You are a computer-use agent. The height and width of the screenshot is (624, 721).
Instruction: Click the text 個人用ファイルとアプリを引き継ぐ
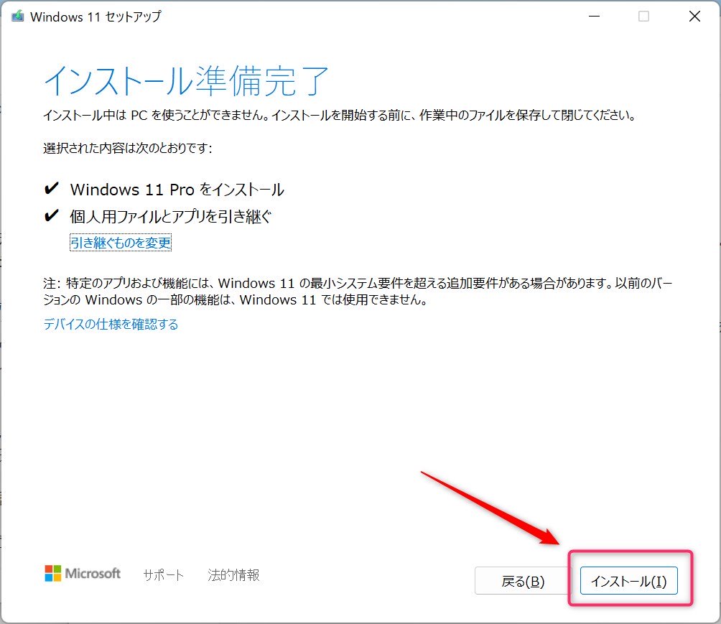(x=171, y=216)
